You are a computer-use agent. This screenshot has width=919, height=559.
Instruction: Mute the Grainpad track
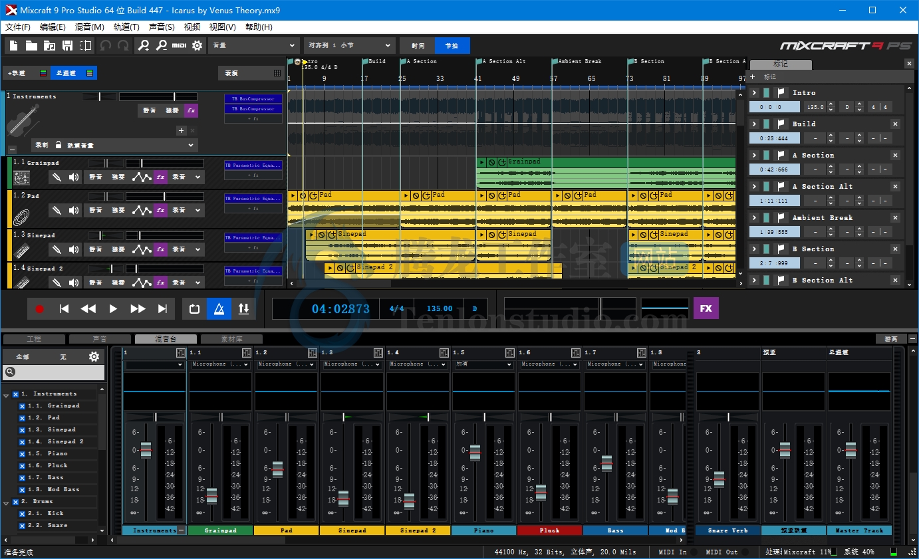click(x=96, y=177)
